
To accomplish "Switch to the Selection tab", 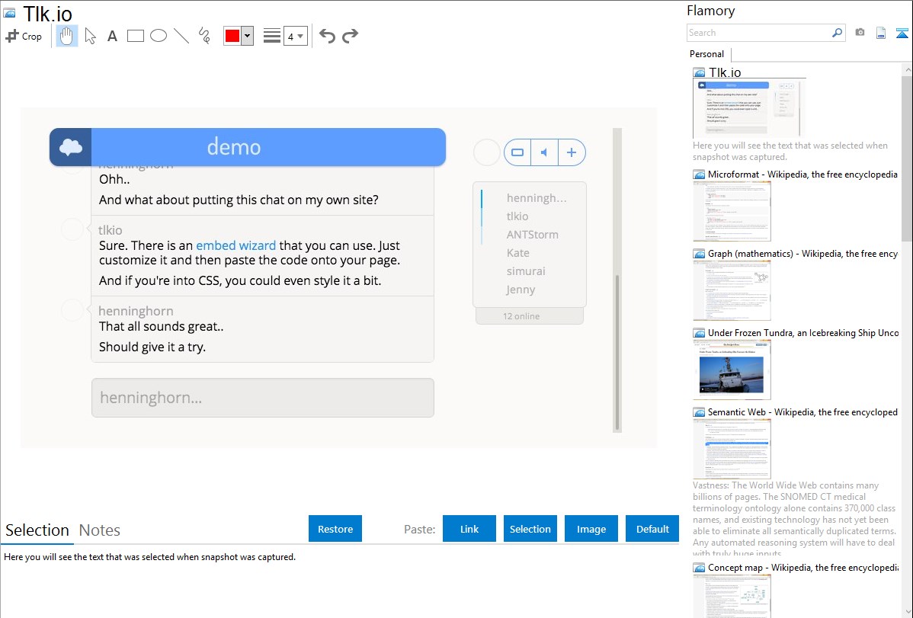I will coord(37,530).
